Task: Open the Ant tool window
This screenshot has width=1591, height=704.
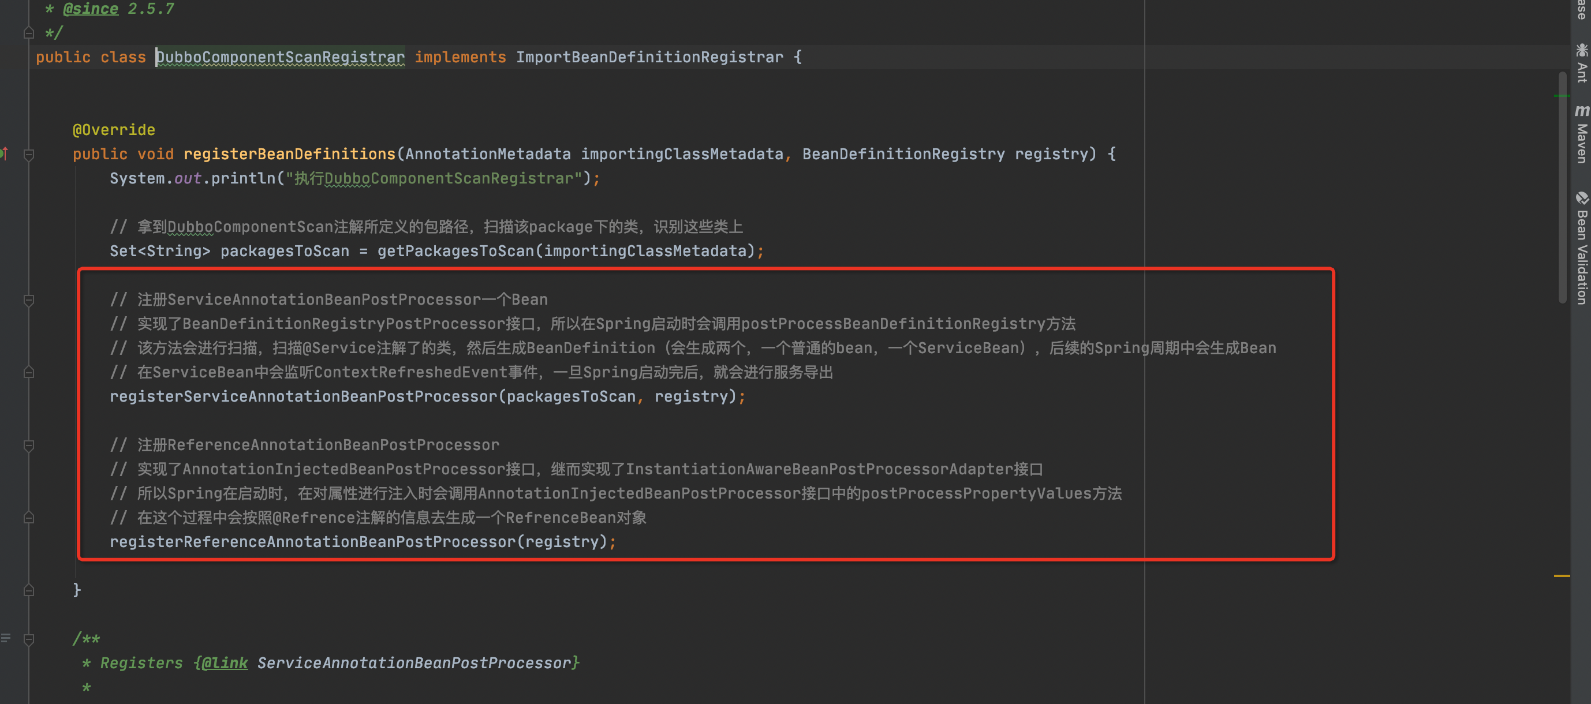Action: point(1581,63)
